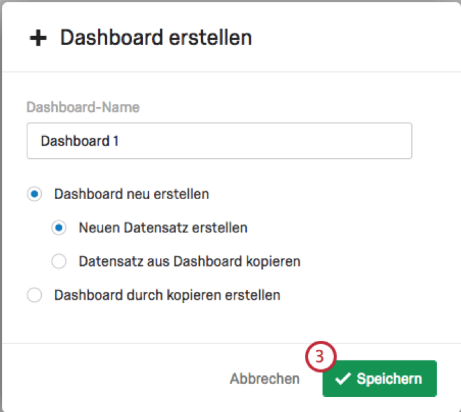Click the Dashboard neu erstellen label text
Viewport: 461px width, 412px height.
[132, 195]
